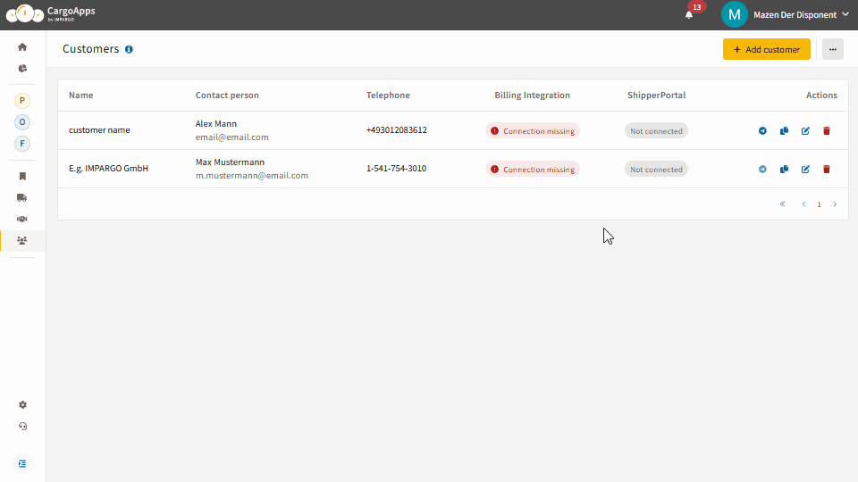The image size is (858, 482).
Task: Open the truck vehicles icon in sidebar
Action: (x=22, y=197)
